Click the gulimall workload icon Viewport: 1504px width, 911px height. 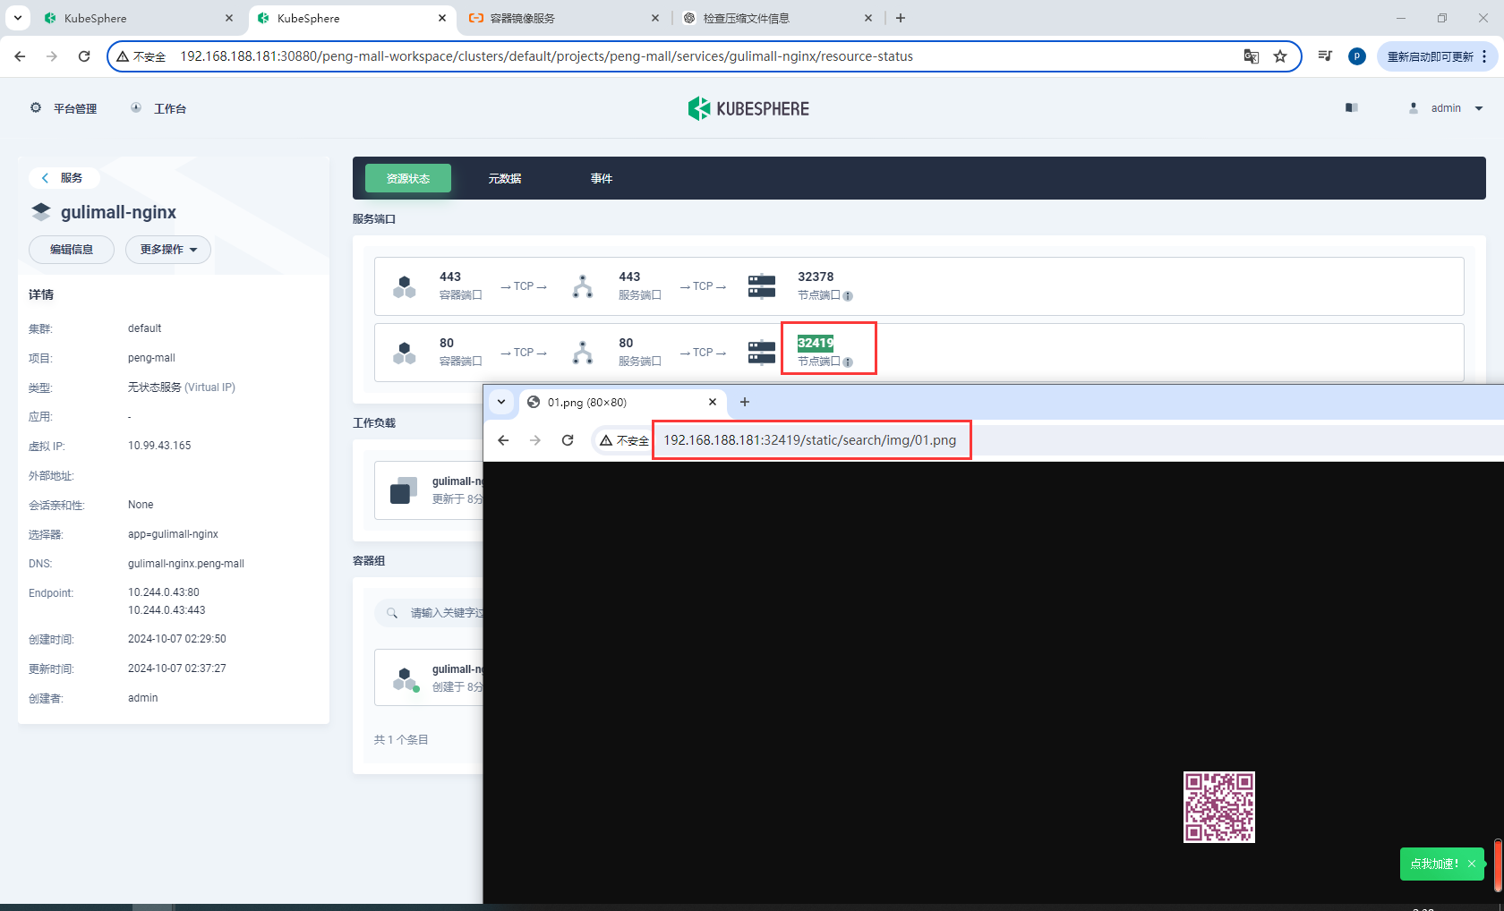[x=404, y=490]
